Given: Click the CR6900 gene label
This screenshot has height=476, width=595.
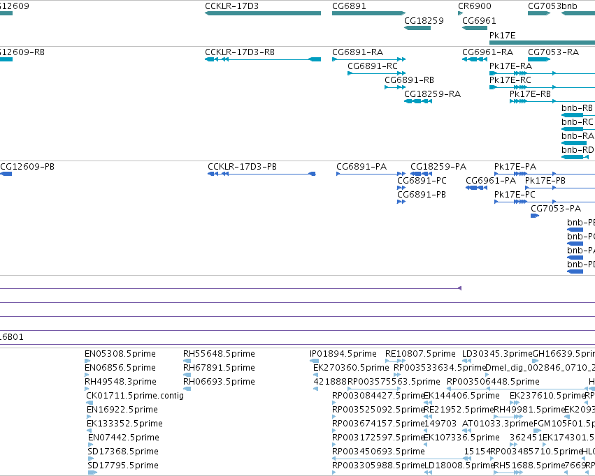Looking at the screenshot, I should point(475,6).
